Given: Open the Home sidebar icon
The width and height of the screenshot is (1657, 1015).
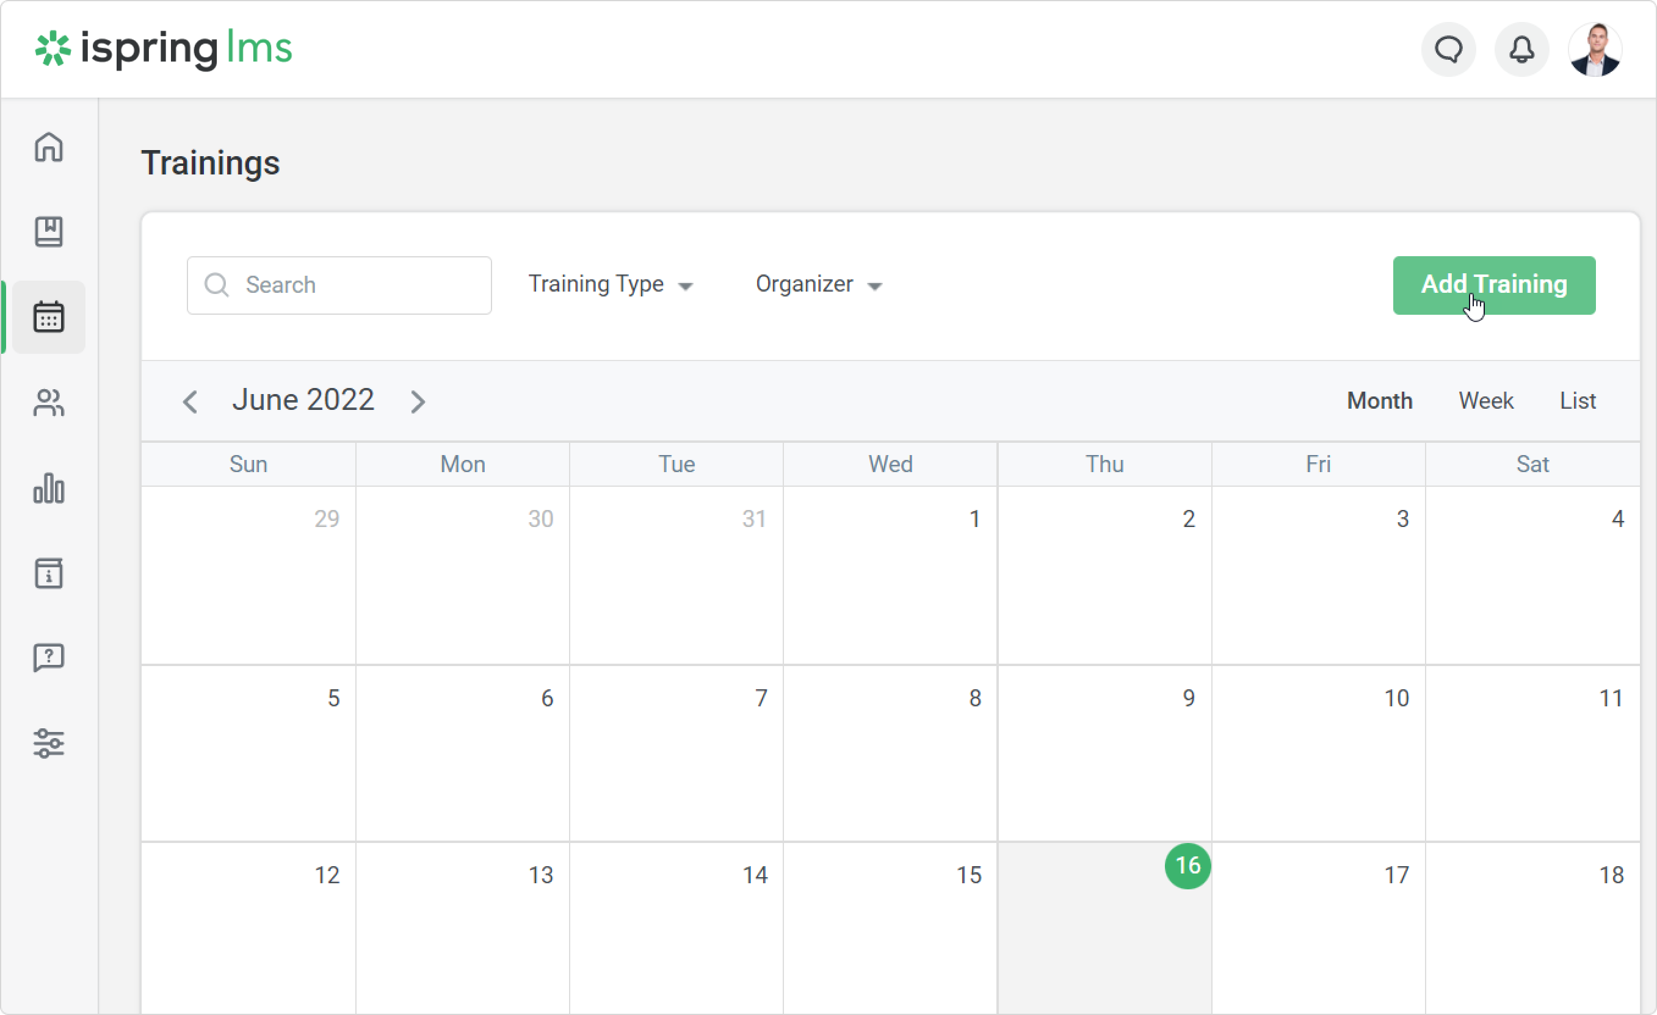Looking at the screenshot, I should (x=48, y=147).
